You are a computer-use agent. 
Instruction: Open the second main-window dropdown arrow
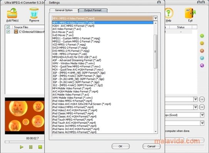tap(195, 107)
